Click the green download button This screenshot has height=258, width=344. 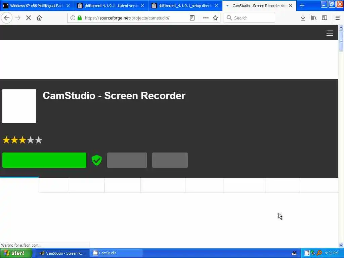pyautogui.click(x=44, y=160)
